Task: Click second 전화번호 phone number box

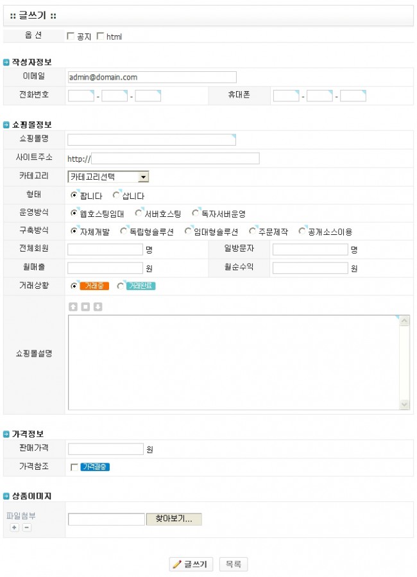Action: [x=114, y=96]
